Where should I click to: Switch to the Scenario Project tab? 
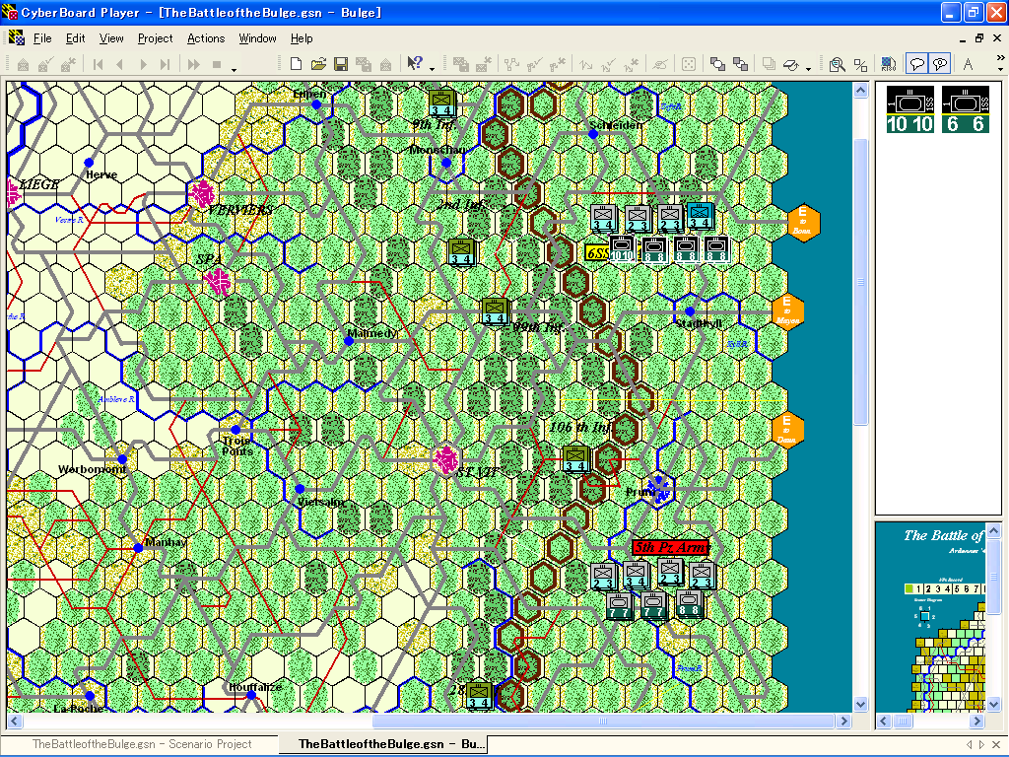(x=142, y=744)
